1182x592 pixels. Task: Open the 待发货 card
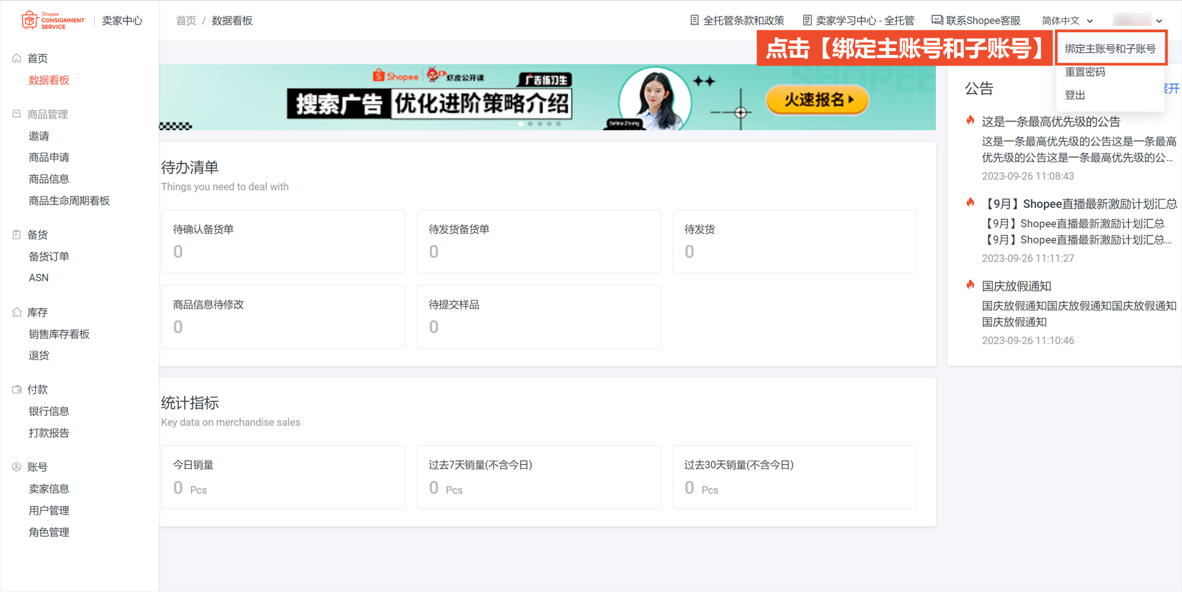click(x=795, y=241)
